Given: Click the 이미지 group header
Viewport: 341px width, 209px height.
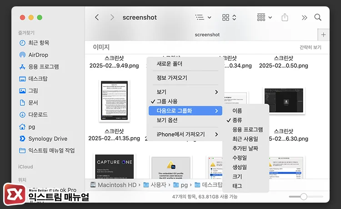Looking at the screenshot, I should 101,47.
